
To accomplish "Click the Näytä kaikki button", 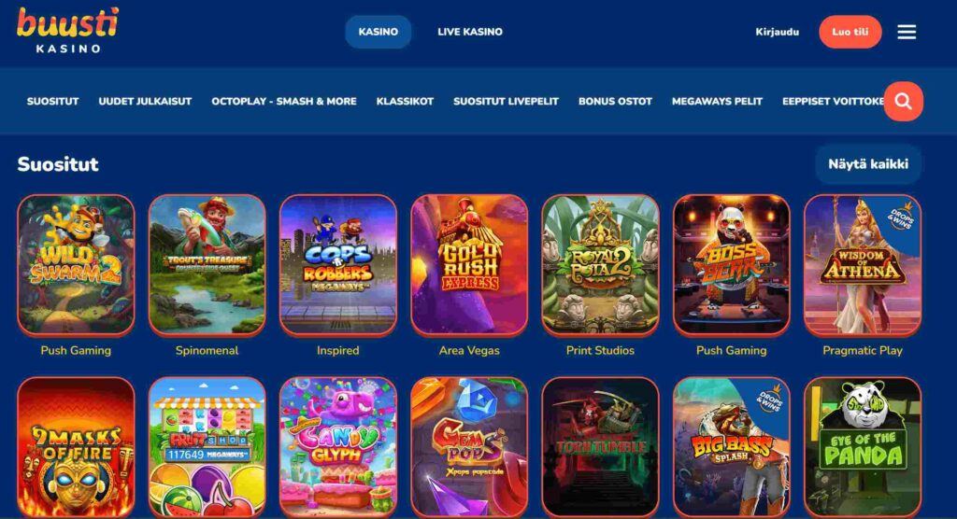I will (868, 164).
